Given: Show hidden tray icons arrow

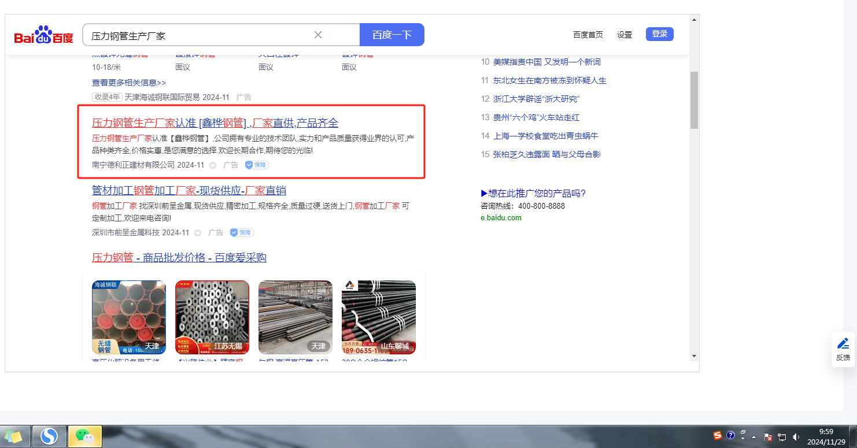Looking at the screenshot, I should pyautogui.click(x=754, y=437).
